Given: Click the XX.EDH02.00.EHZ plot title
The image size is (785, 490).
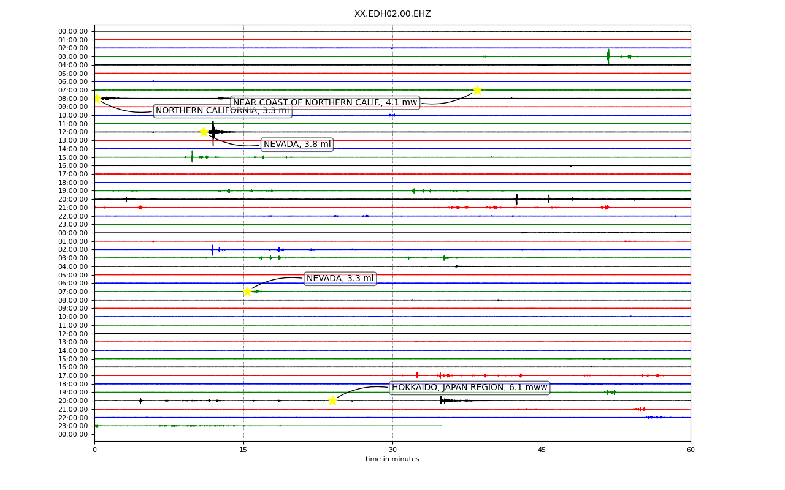Looking at the screenshot, I should pos(392,14).
